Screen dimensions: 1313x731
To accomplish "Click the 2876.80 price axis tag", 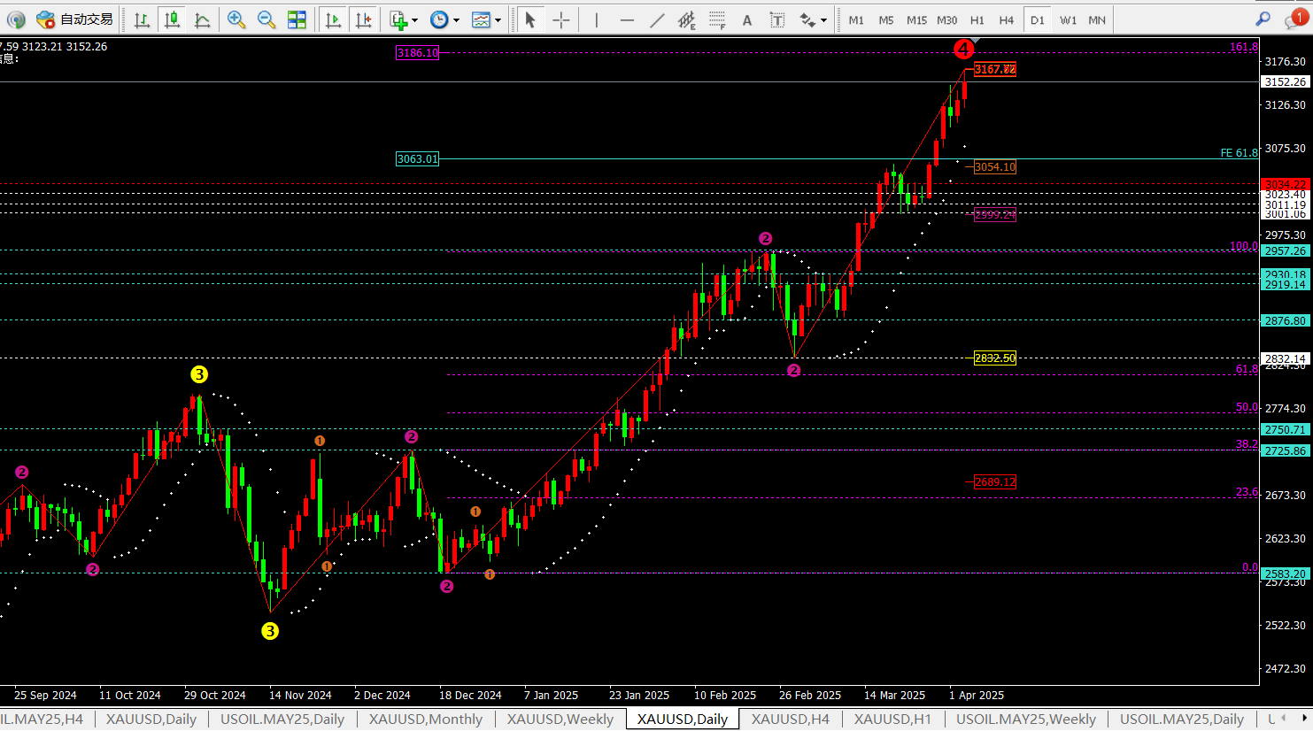I will [1285, 320].
